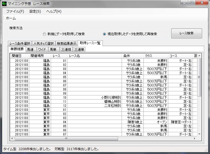The image size is (210, 154).
Task: Click the レース名 column header
Action: 95,56
